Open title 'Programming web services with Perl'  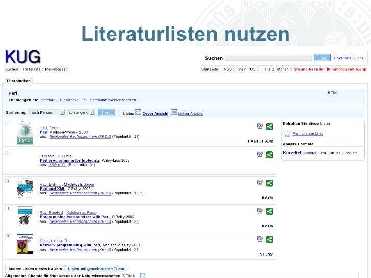pyautogui.click(x=74, y=217)
